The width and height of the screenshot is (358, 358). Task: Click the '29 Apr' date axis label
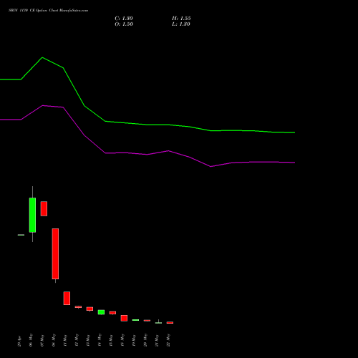click(20, 341)
